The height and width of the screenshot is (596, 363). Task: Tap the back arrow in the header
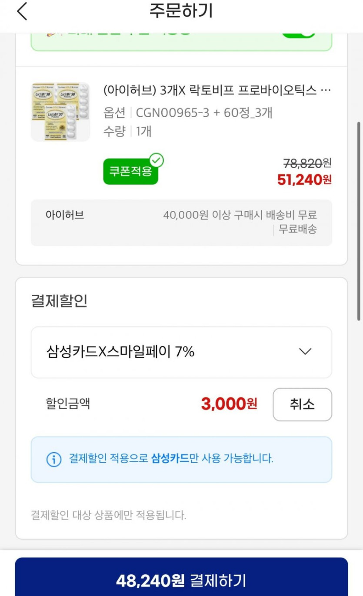22,12
